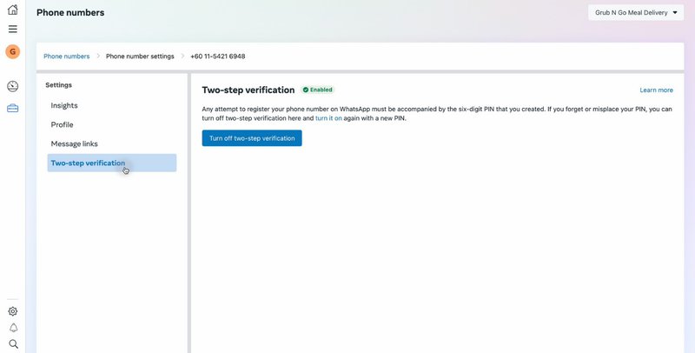Click Phone number settings breadcrumb
The image size is (695, 353).
point(140,57)
